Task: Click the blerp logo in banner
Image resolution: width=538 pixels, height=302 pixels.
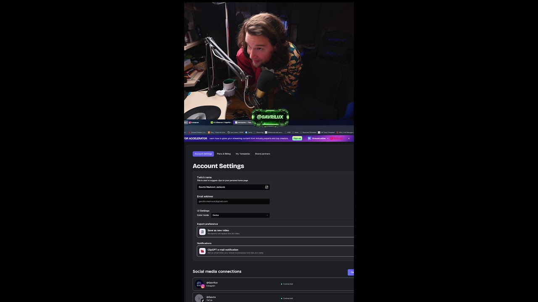Action: [337, 138]
